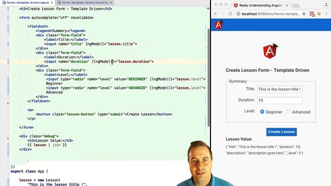The image size is (331, 186).
Task: Switch to forms-template-driven/lesson.ts tab
Action: click(85, 3)
